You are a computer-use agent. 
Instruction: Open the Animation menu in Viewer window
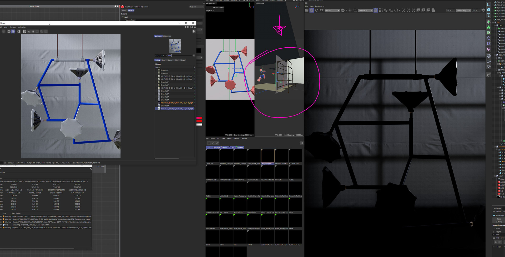(x=22, y=27)
